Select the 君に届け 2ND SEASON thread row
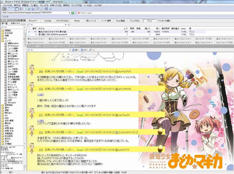 point(116,34)
